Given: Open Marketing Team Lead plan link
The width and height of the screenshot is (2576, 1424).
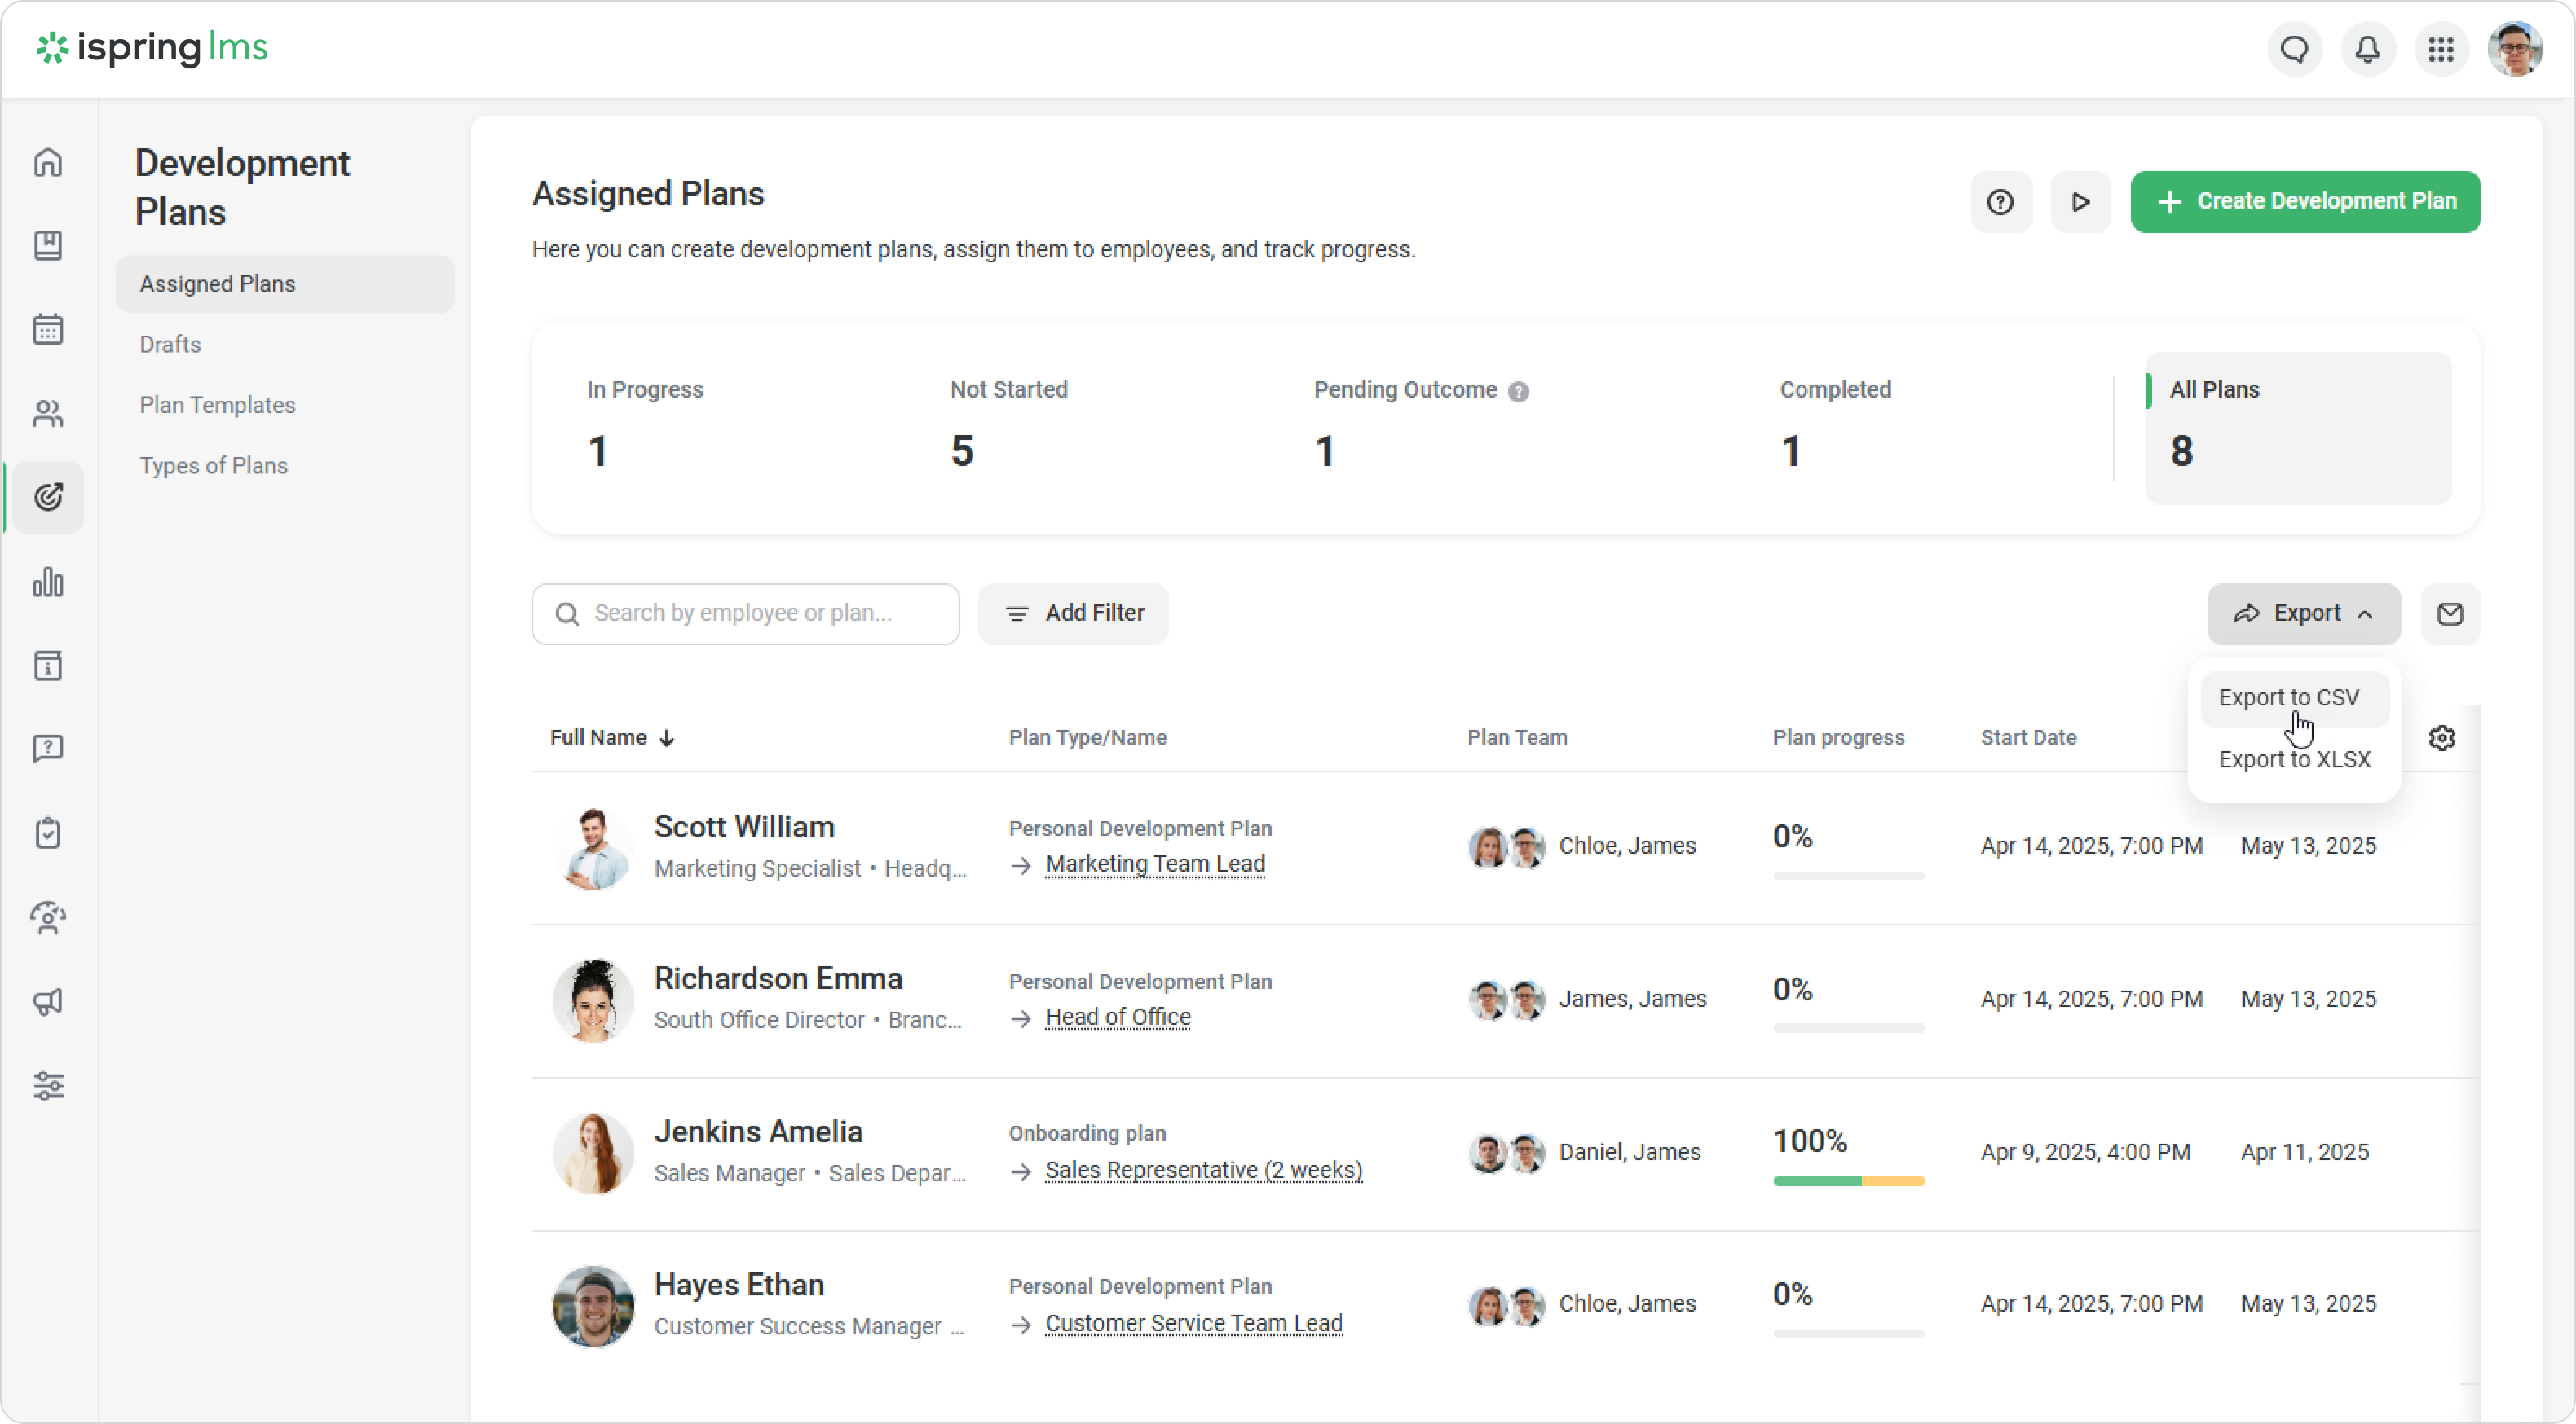Looking at the screenshot, I should 1154,864.
